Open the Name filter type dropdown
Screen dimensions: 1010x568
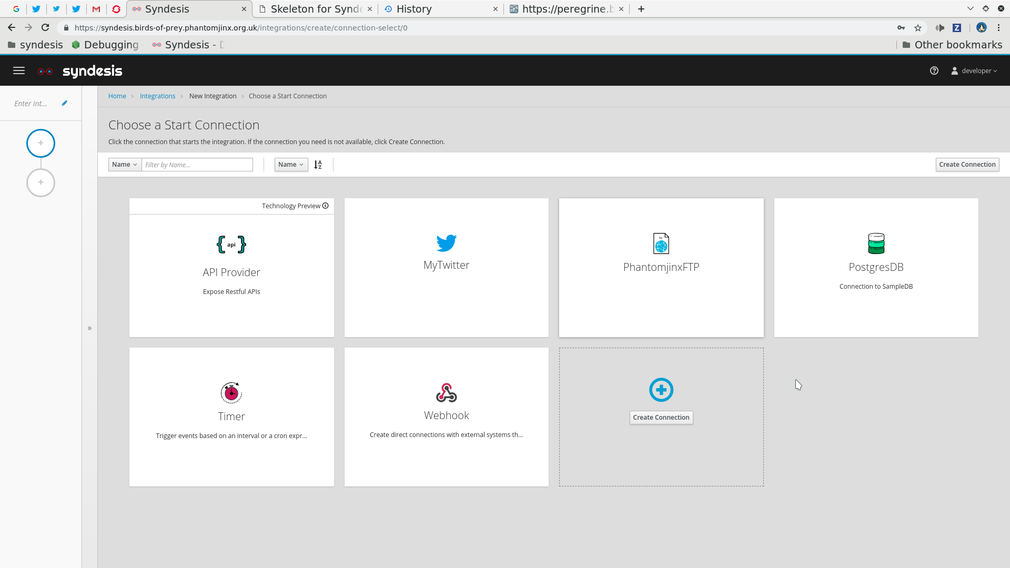tap(125, 165)
